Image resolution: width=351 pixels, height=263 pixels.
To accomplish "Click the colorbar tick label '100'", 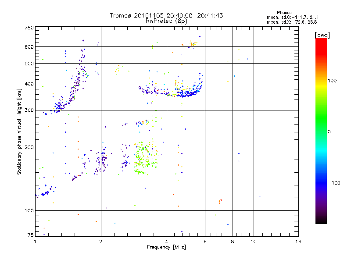I will coord(332,81).
